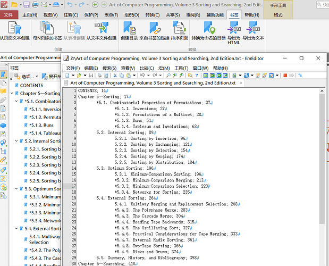Open the dropdown arrow beside EmEditor's new file icon
329x266 pixels.
(73, 76)
